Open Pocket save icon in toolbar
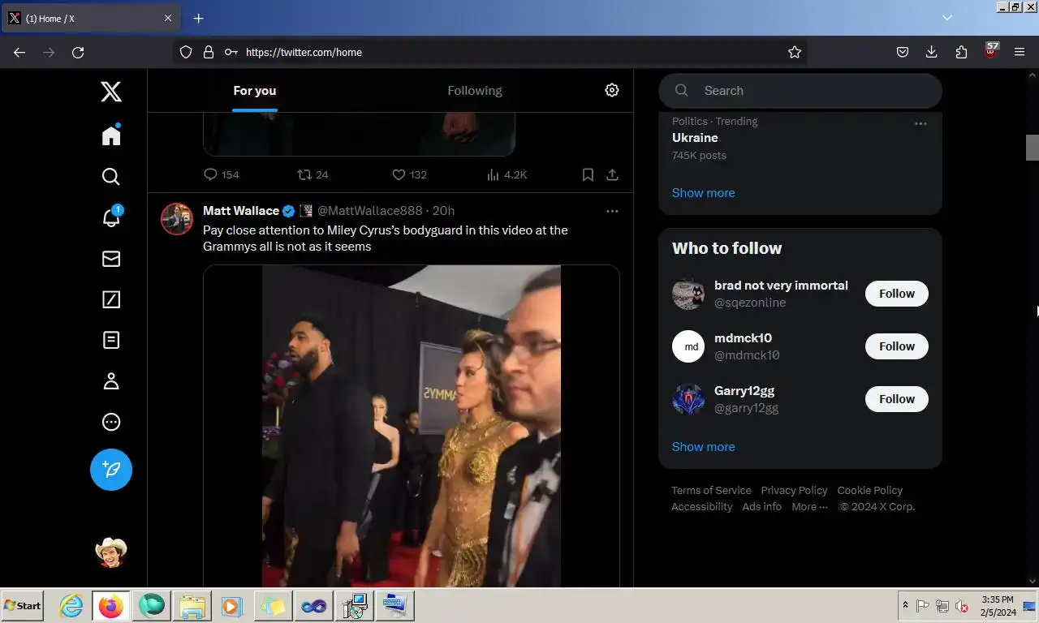The height and width of the screenshot is (623, 1039). (x=902, y=52)
